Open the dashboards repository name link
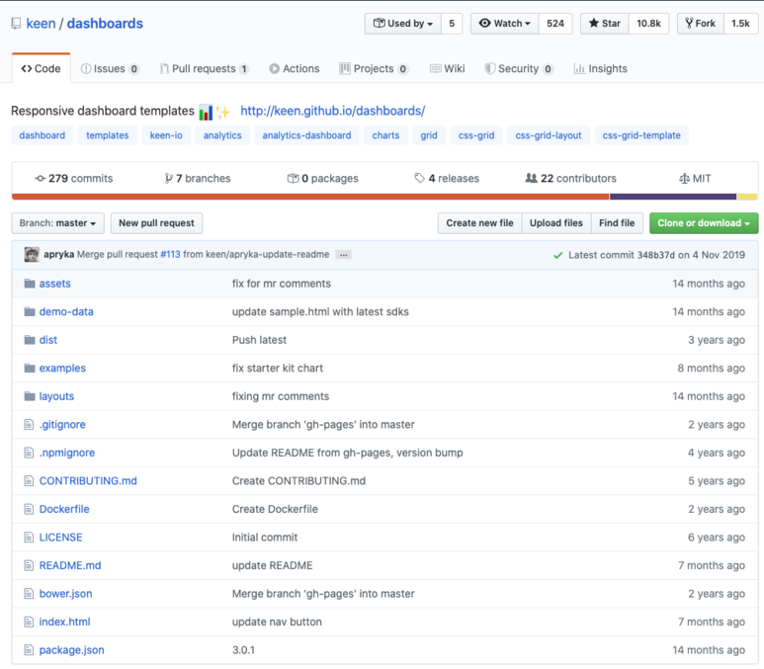The width and height of the screenshot is (764, 669). 105,24
